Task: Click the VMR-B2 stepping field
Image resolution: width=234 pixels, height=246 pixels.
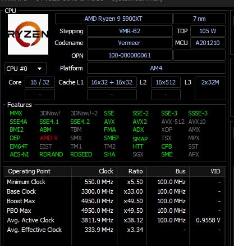Action: pos(130,31)
